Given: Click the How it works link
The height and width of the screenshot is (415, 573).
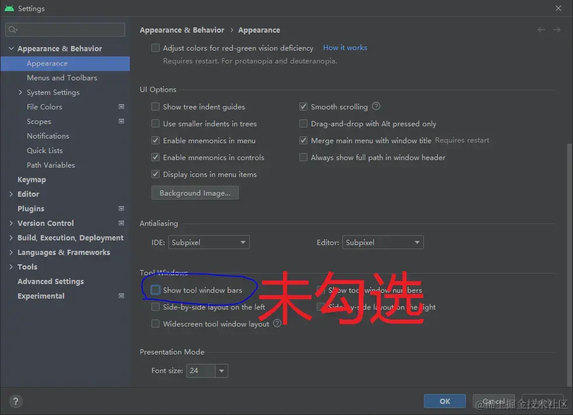Looking at the screenshot, I should [x=345, y=48].
